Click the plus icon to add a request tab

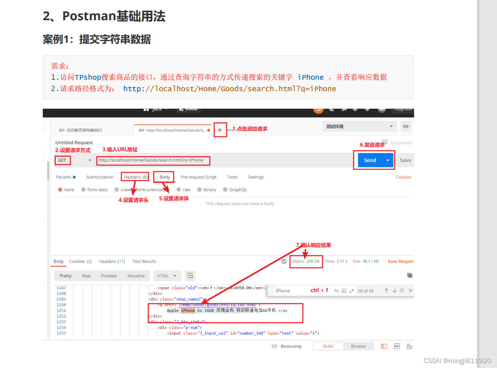pyautogui.click(x=220, y=130)
